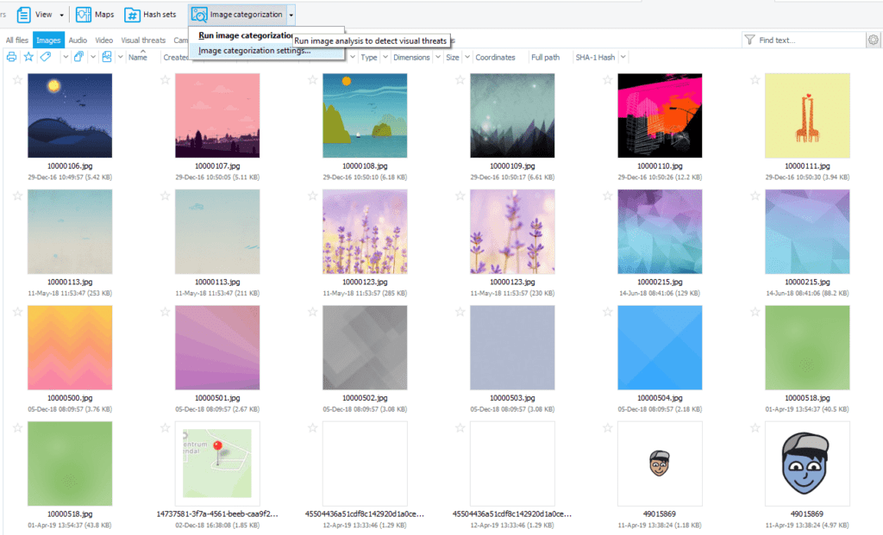Click the copy pages icon in the toolbar
Image resolution: width=883 pixels, height=535 pixels.
(78, 57)
